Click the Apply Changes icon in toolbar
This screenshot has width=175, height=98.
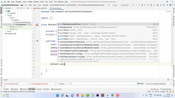136,5
